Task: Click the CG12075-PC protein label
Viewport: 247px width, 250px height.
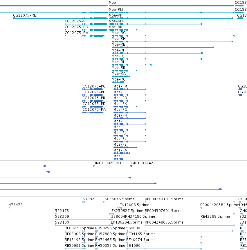Action: coord(94,86)
